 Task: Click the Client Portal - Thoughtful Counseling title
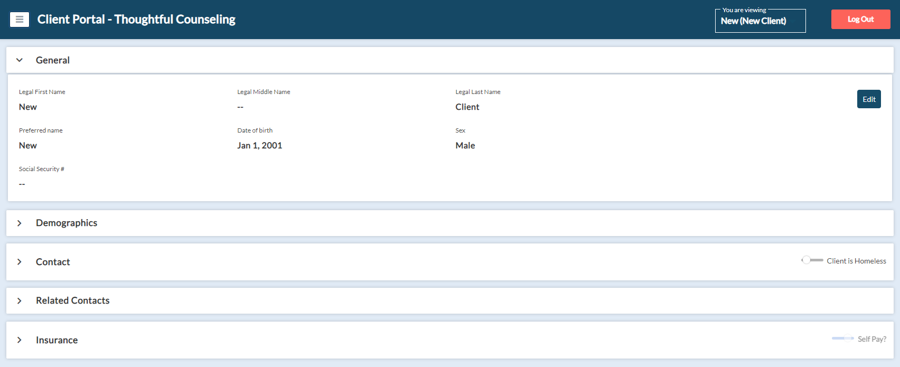click(x=136, y=20)
